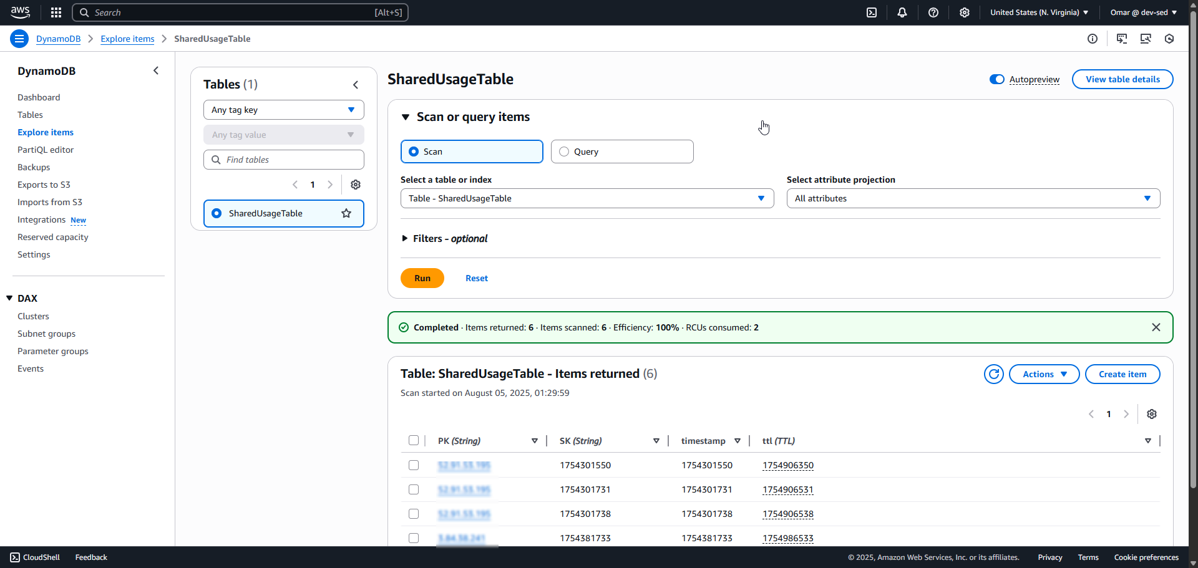Open the Dashboard navigation item

pos(39,97)
